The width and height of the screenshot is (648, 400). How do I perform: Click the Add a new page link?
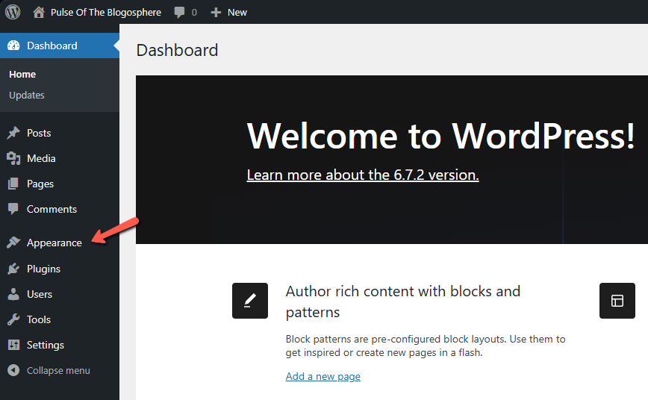(323, 376)
